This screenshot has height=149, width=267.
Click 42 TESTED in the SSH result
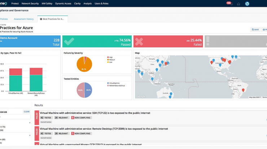(46, 118)
